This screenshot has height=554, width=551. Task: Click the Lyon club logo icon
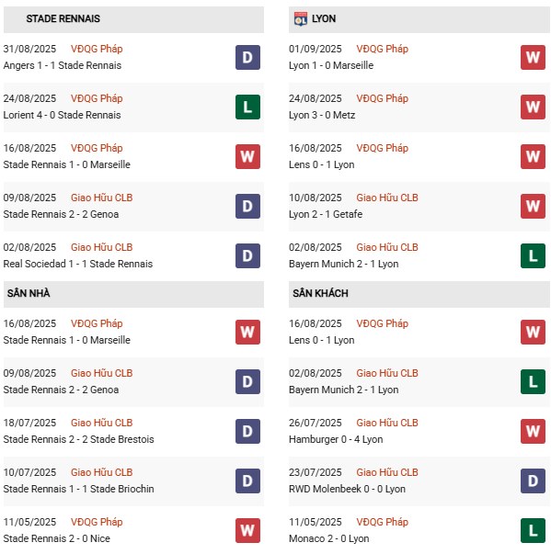coord(301,19)
